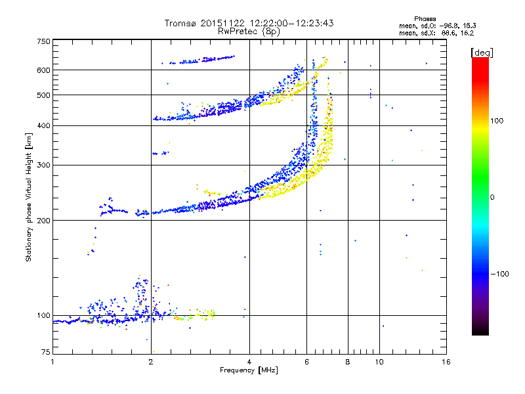
Task: Click the x-axis tick label '4'
Action: click(x=249, y=362)
